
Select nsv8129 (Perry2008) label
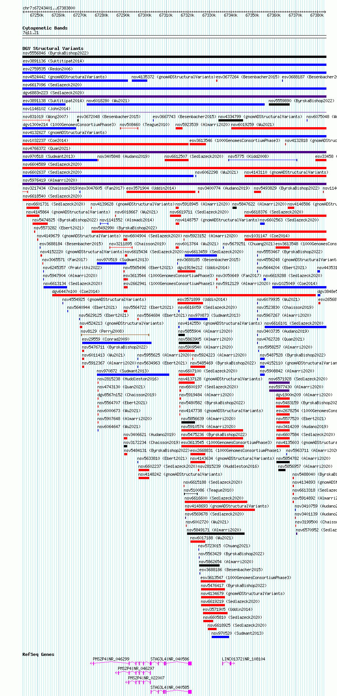[102, 331]
